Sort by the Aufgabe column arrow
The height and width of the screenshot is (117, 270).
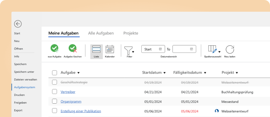[x=79, y=73]
